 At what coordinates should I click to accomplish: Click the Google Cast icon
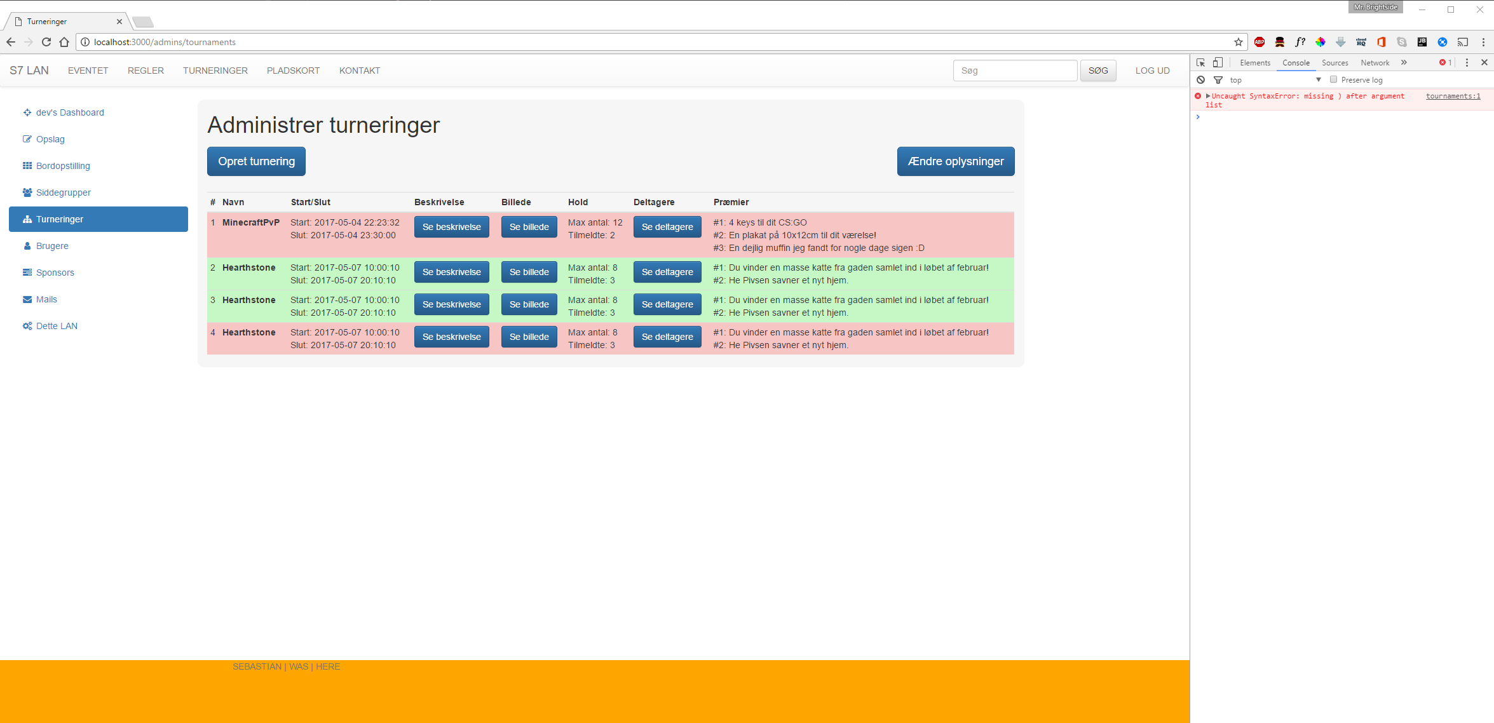[1463, 42]
